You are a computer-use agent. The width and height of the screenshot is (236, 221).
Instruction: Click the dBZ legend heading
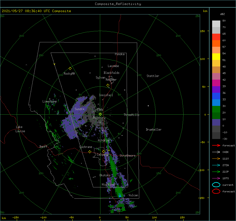click(x=222, y=14)
